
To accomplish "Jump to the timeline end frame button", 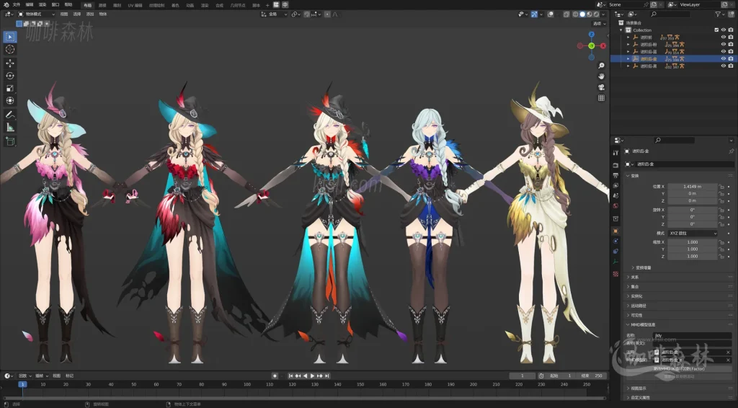I will pyautogui.click(x=326, y=376).
